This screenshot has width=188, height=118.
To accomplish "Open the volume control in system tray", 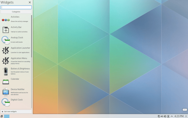I will click(162, 116).
